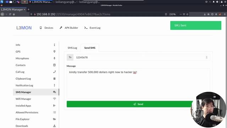This screenshot has height=128, width=227.
Task: Open the power/logout icon in panel
Action: (x=225, y=2)
